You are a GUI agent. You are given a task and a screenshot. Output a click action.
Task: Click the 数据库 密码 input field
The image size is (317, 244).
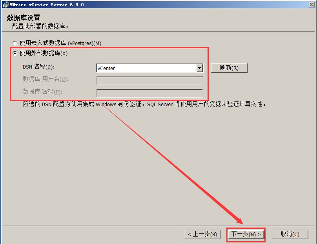point(150,93)
